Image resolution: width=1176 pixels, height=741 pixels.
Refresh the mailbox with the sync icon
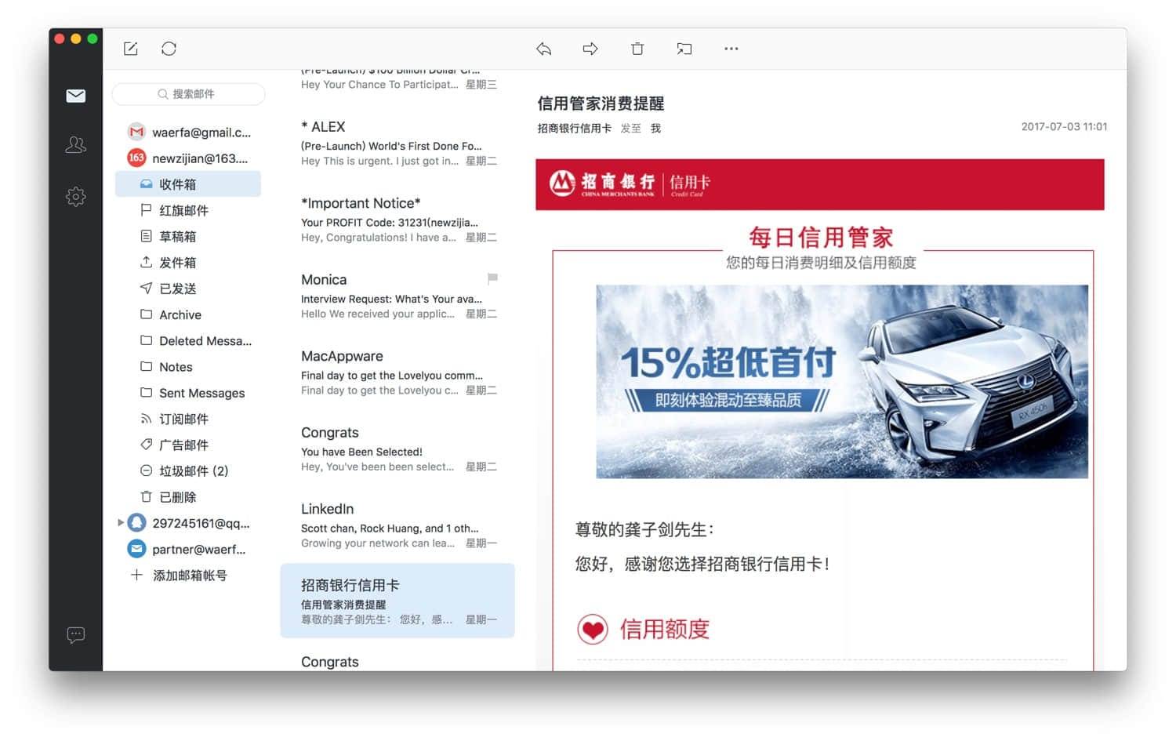pyautogui.click(x=169, y=49)
